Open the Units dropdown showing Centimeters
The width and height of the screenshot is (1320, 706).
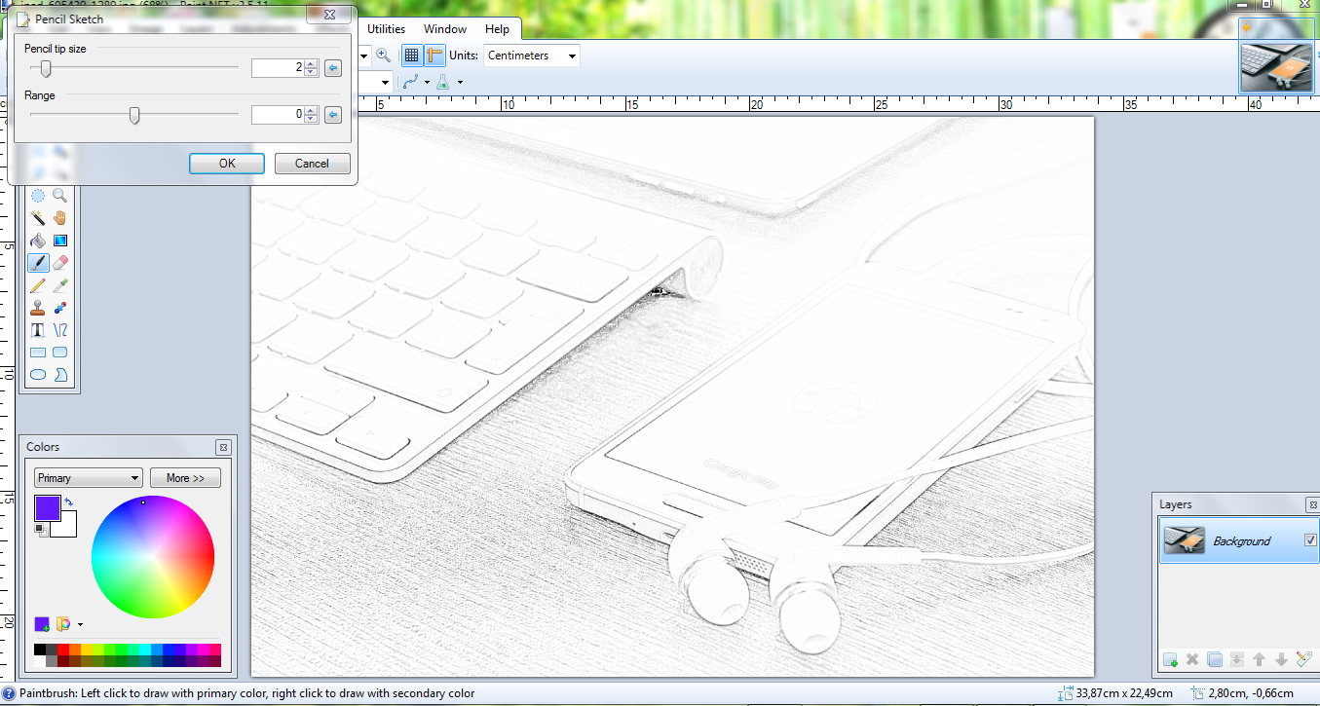tap(532, 56)
